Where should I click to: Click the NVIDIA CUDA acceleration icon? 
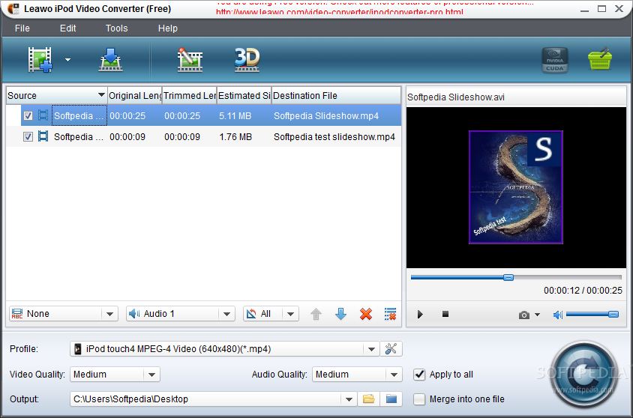click(555, 60)
